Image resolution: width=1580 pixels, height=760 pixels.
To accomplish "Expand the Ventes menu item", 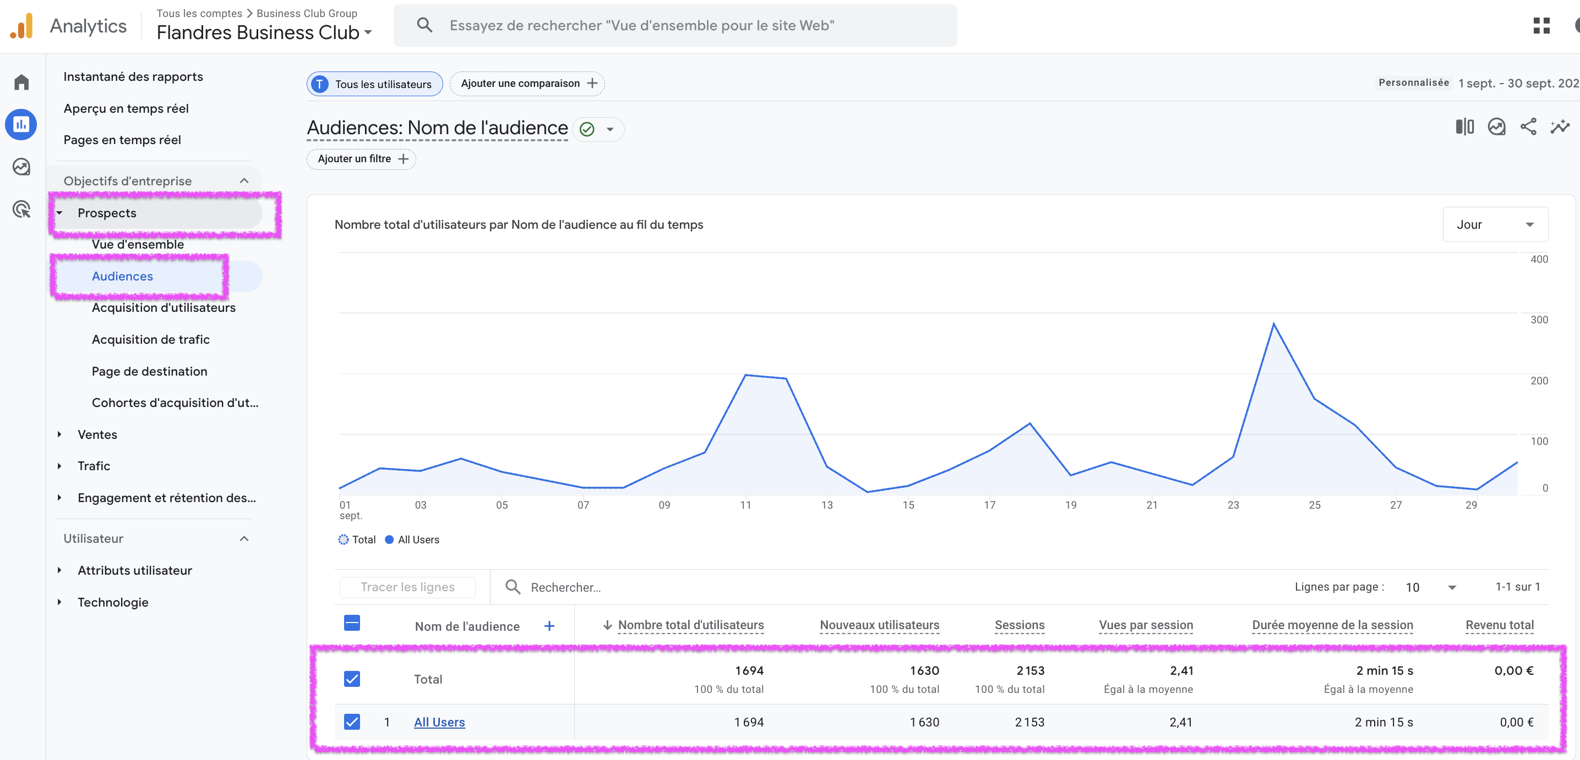I will [97, 434].
